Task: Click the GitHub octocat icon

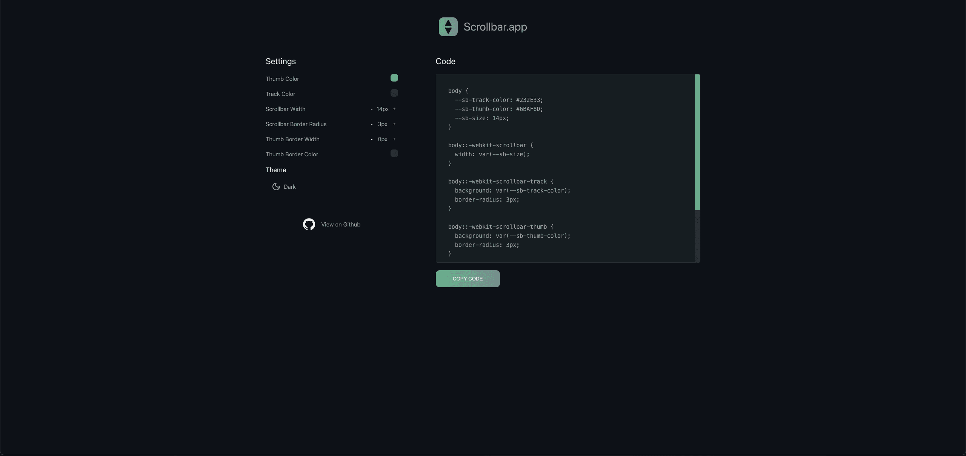Action: coord(309,224)
